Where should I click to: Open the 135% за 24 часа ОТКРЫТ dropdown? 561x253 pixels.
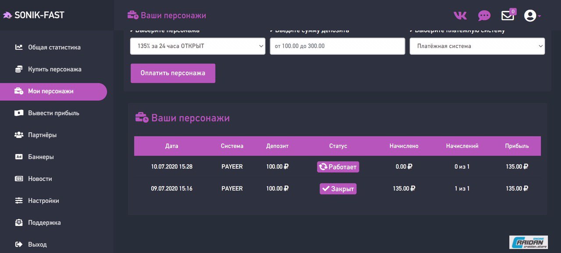coord(198,46)
